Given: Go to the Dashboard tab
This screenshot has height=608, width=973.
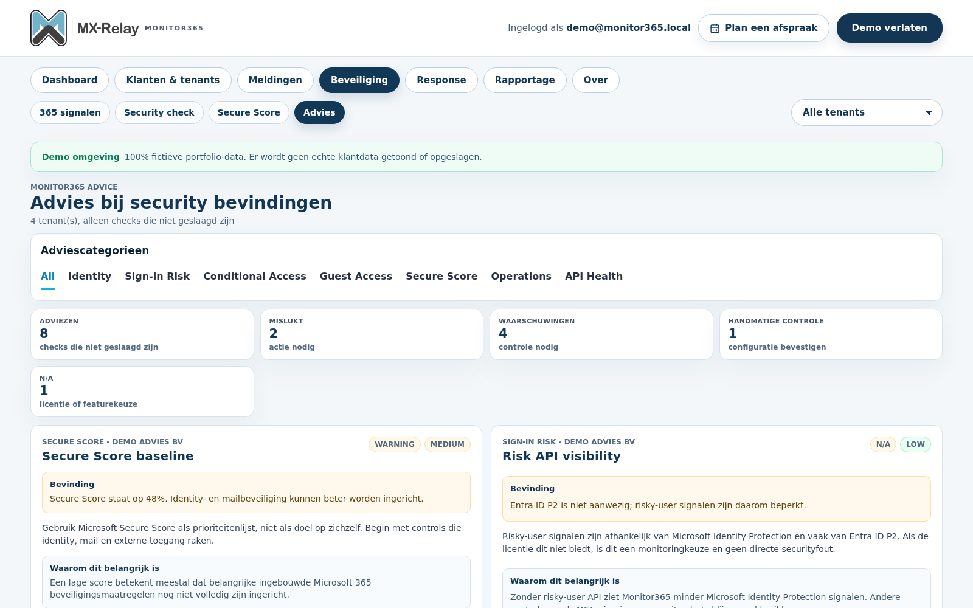Looking at the screenshot, I should click(x=69, y=80).
